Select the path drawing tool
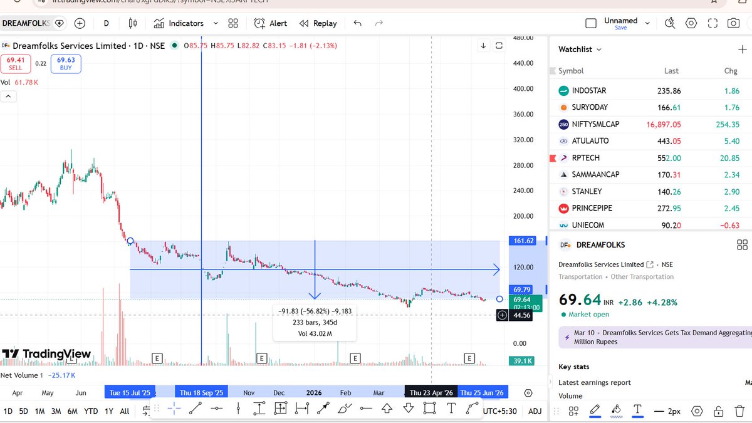 pos(472,409)
